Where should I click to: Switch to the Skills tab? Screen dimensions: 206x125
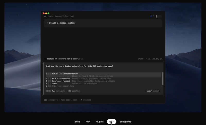[78, 122]
